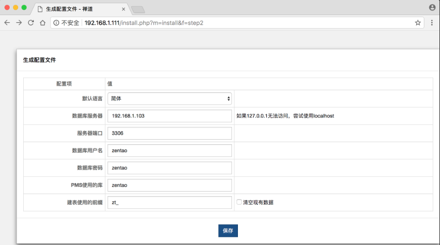
Task: Edit the 数据库密码 field
Action: [x=170, y=168]
